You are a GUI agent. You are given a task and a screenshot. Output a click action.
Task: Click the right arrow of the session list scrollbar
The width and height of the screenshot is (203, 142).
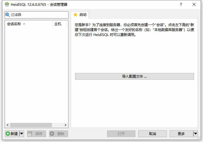[x=65, y=125]
